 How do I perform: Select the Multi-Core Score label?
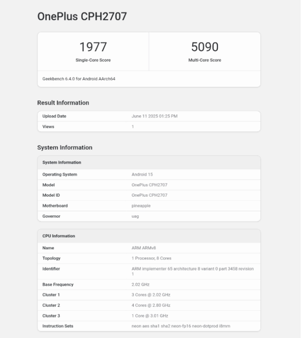[205, 60]
